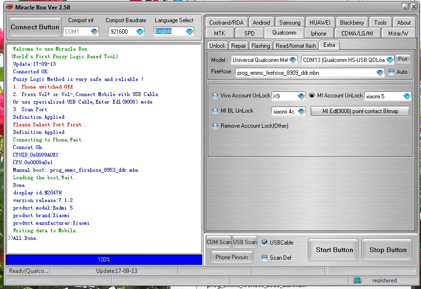This screenshot has height=289, width=421.
Task: Expand the COM13 Qualcomm HS-USB port dropdown
Action: (390, 60)
